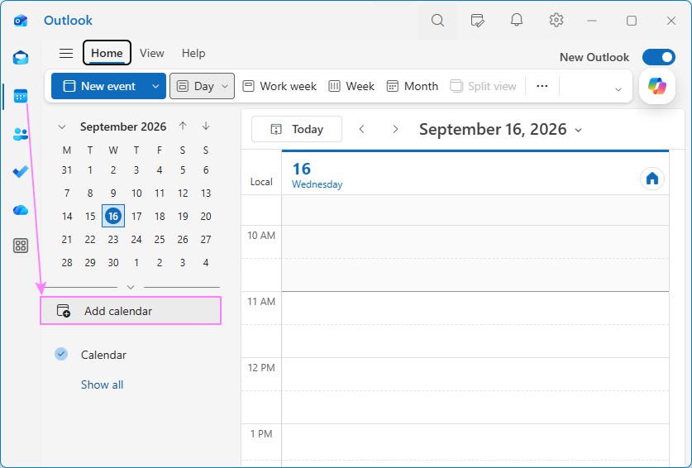The image size is (692, 468).
Task: Open the Settings gear
Action: coord(556,20)
